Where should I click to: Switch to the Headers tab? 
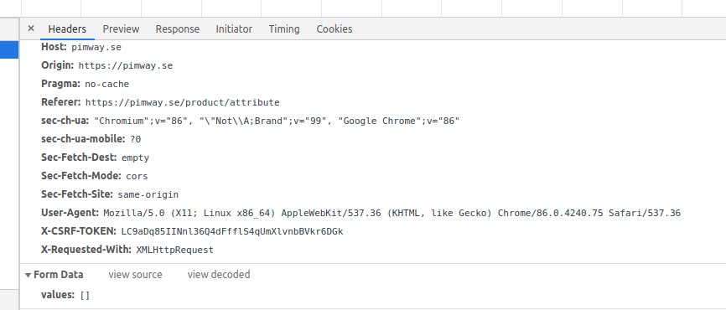67,28
